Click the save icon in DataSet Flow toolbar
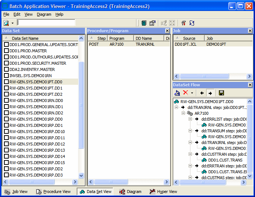 pos(221,93)
